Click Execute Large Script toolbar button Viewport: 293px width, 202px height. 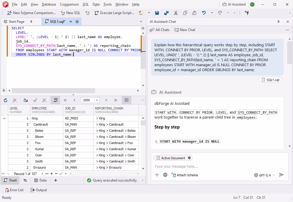(x=114, y=13)
